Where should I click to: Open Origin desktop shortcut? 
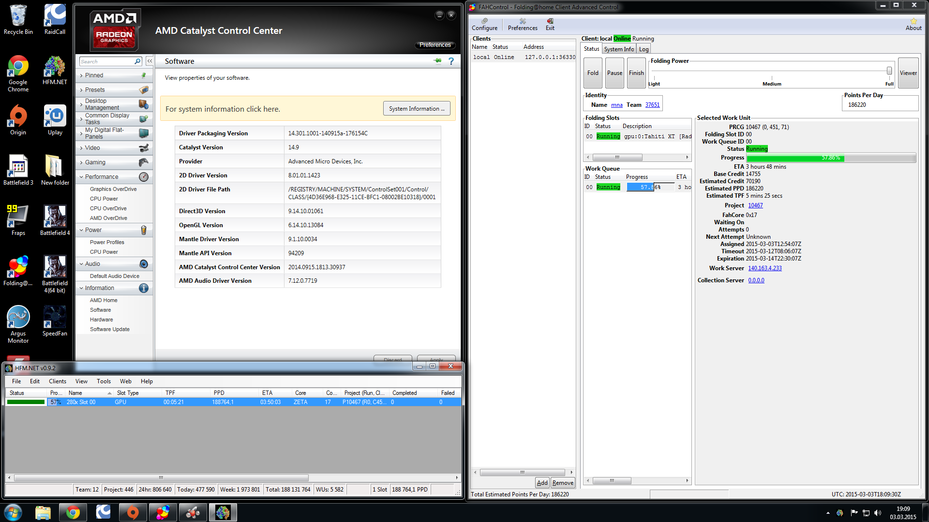[x=18, y=120]
